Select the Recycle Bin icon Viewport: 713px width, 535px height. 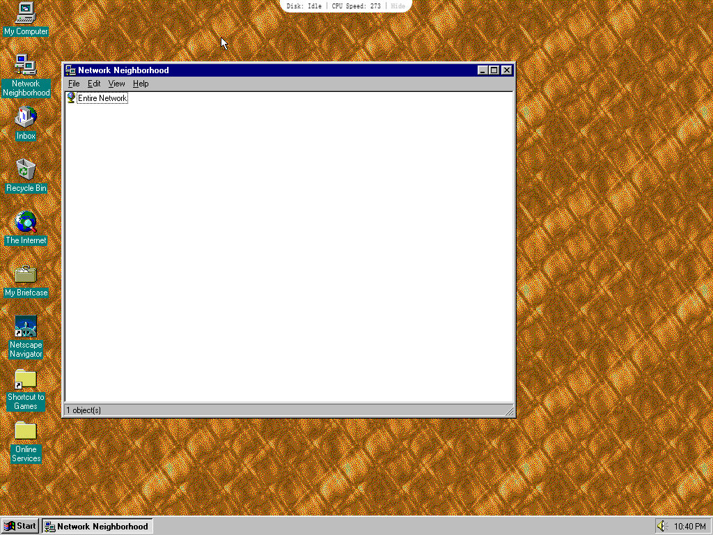26,169
